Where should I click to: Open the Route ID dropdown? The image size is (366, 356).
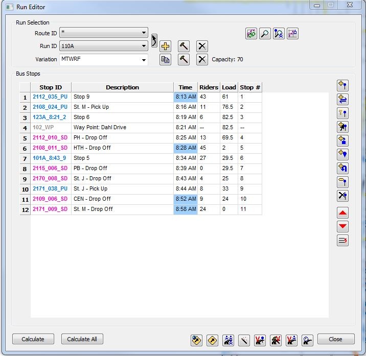click(104, 33)
